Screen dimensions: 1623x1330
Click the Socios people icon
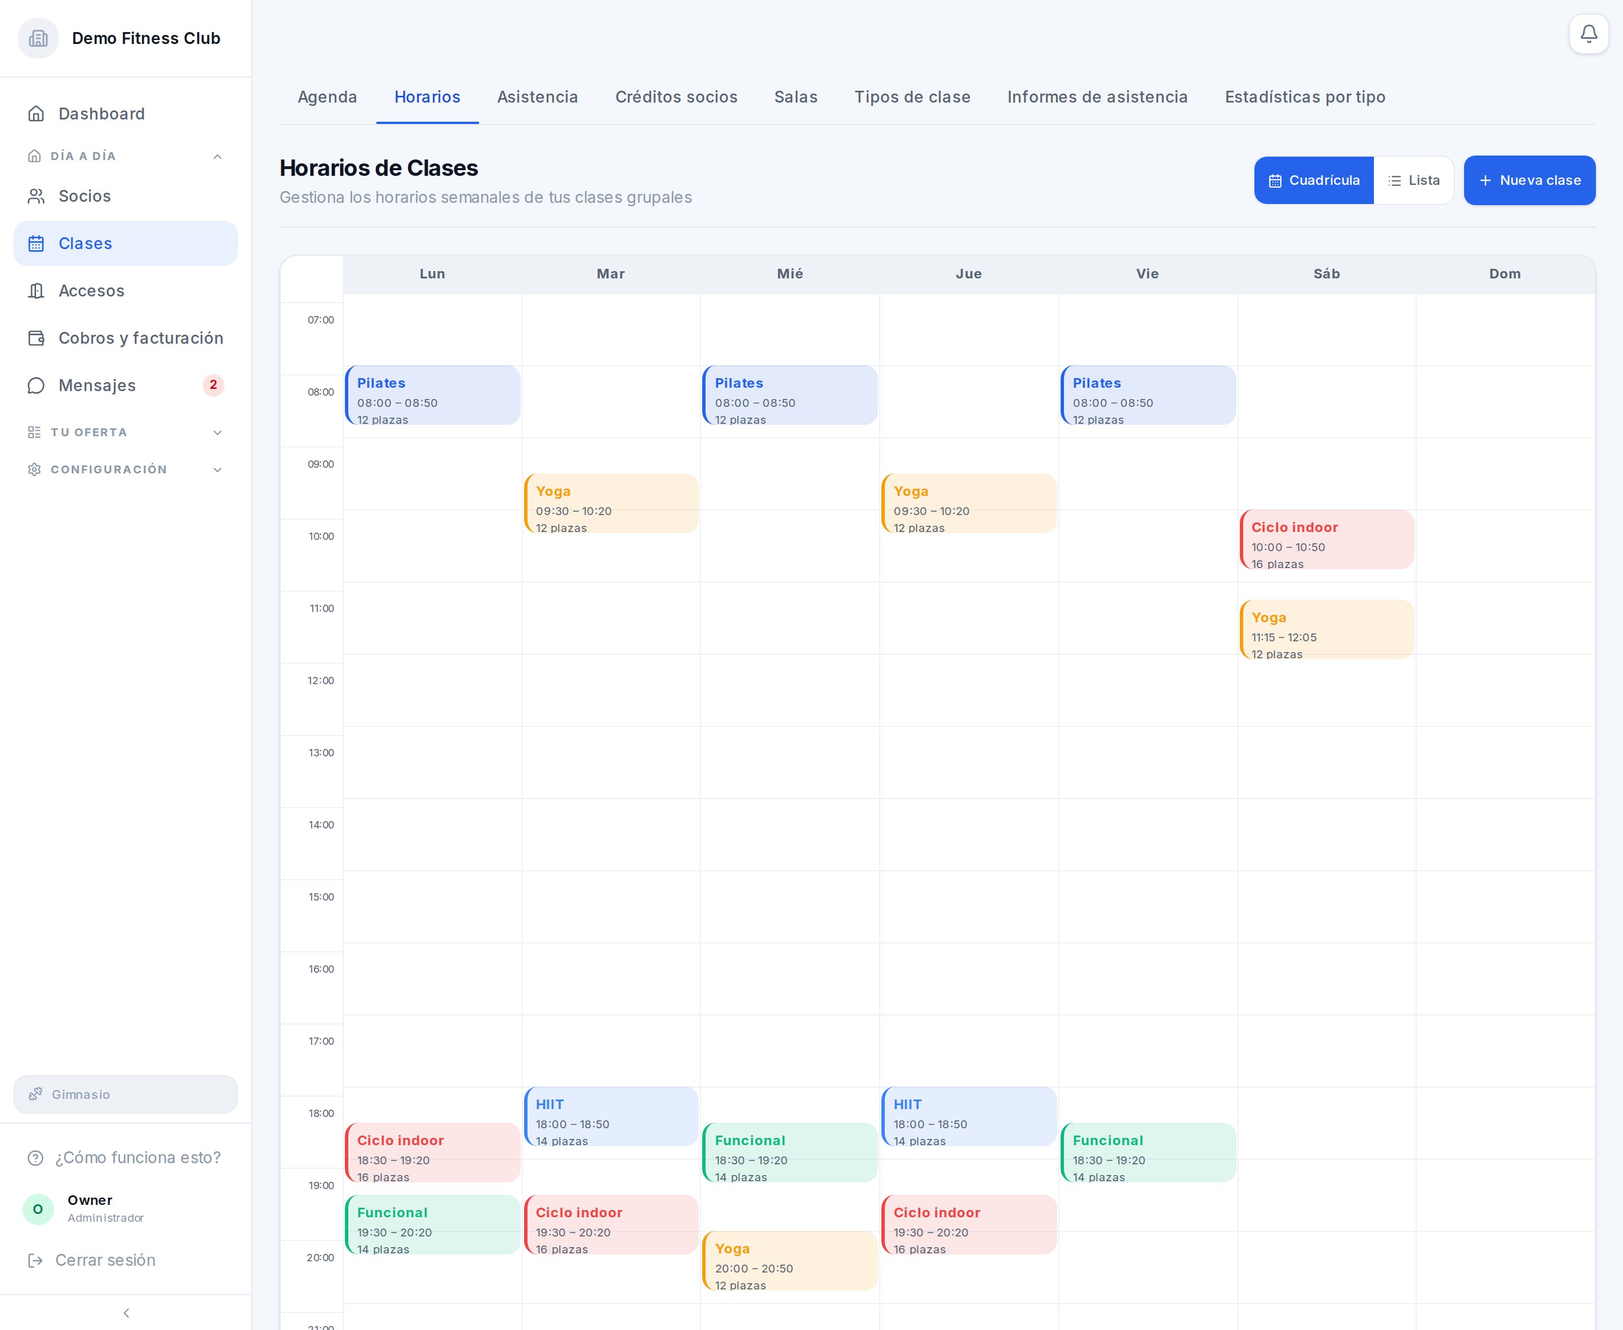coord(36,196)
